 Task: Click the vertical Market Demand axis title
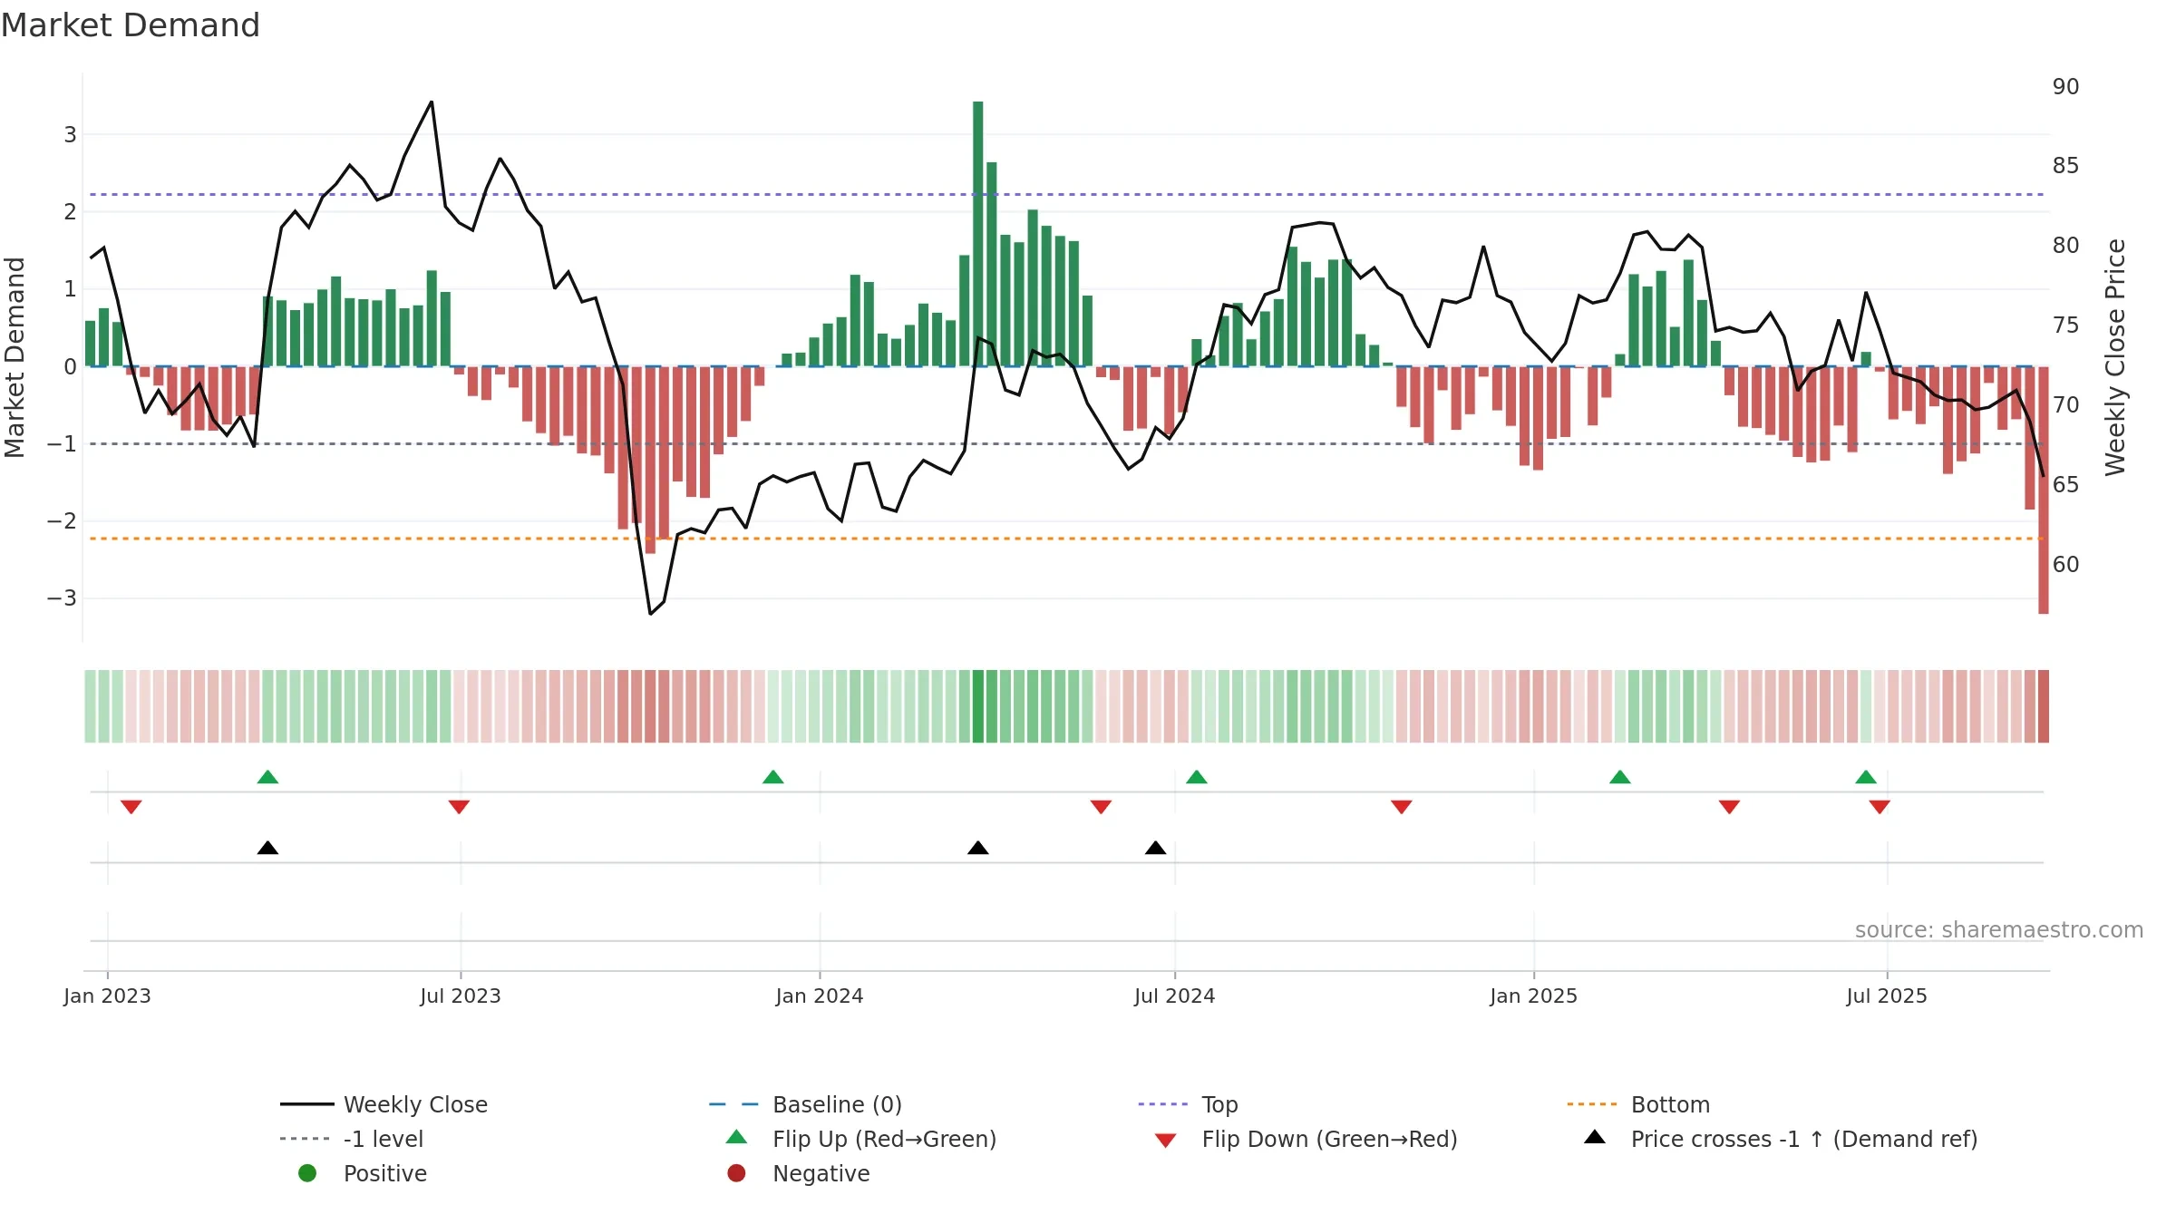[15, 357]
